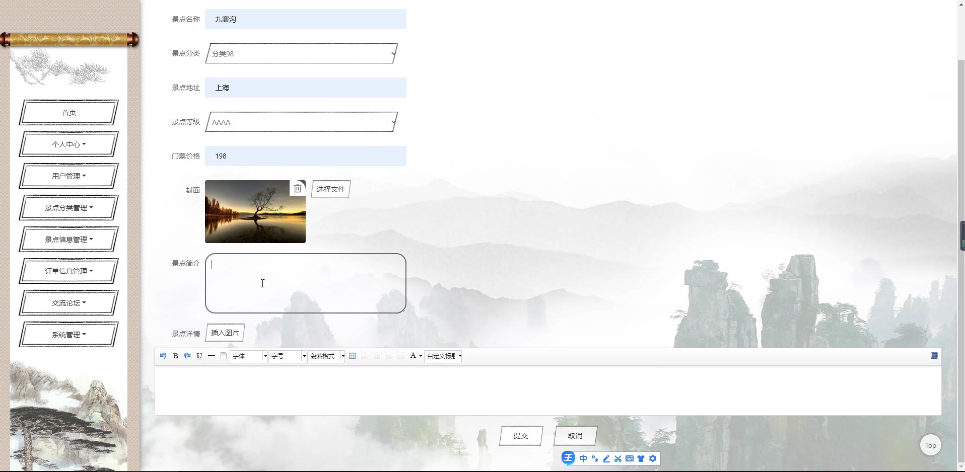Viewport: 965px width, 472px height.
Task: Open the IME skin shirt icon
Action: click(x=641, y=458)
